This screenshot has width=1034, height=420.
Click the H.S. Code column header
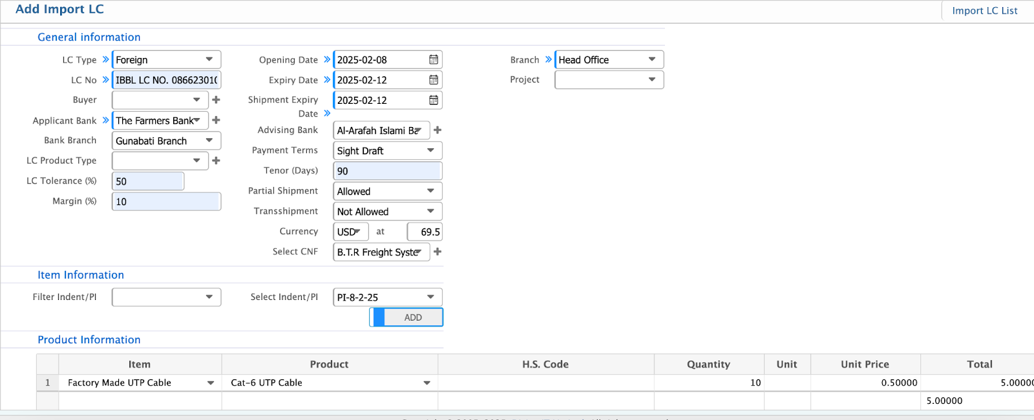pyautogui.click(x=545, y=364)
